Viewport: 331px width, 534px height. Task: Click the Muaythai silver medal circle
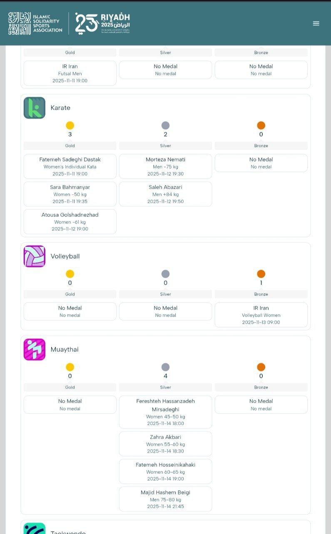coord(165,367)
